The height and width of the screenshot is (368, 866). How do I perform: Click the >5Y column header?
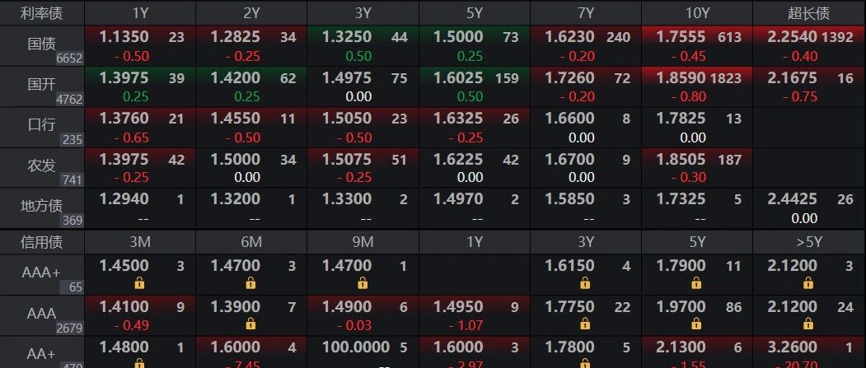(808, 242)
